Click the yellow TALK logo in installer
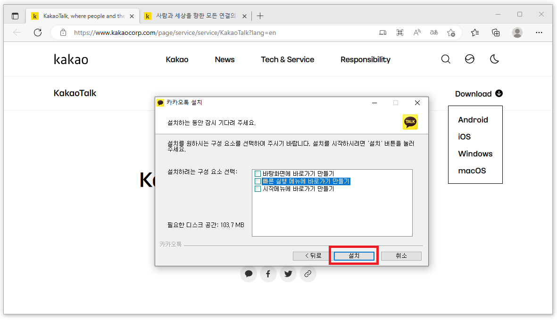Viewport: 557px width, 320px height. 410,122
